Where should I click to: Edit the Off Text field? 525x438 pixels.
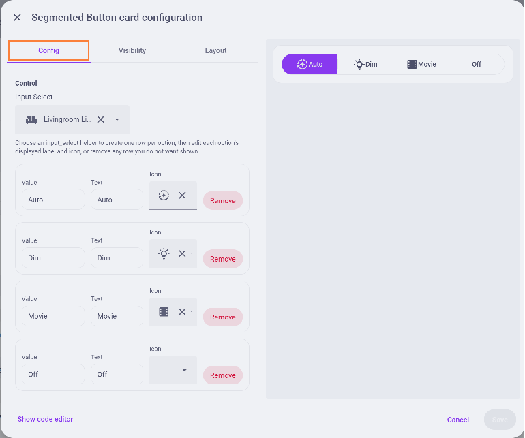(x=117, y=375)
